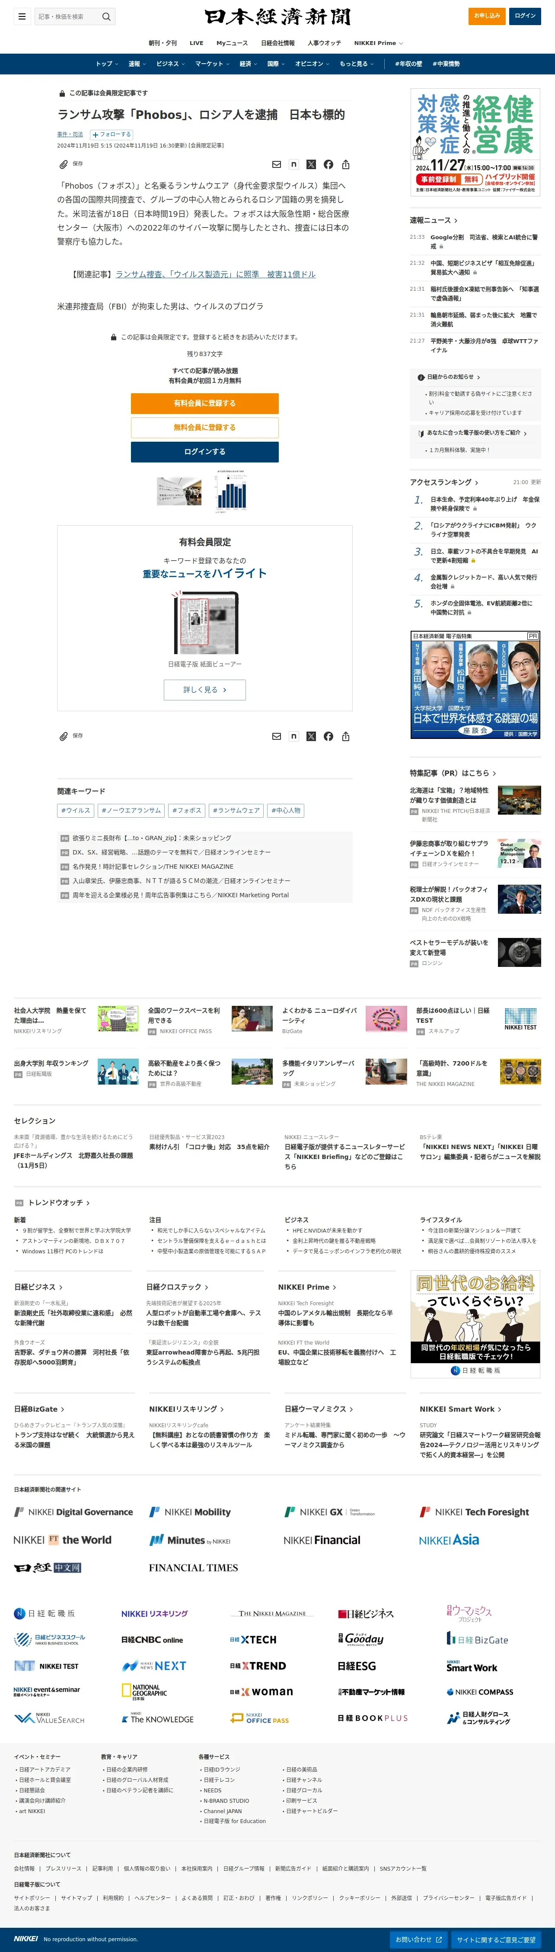
Task: Open share sheet icon above article
Action: click(346, 164)
